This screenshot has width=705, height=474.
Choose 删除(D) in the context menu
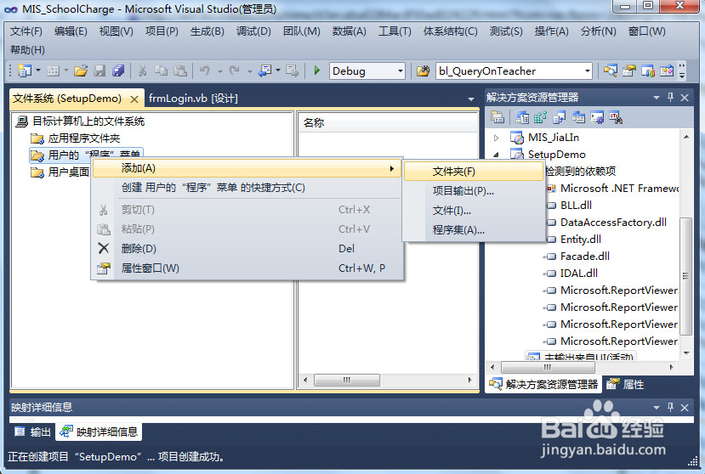click(x=247, y=248)
